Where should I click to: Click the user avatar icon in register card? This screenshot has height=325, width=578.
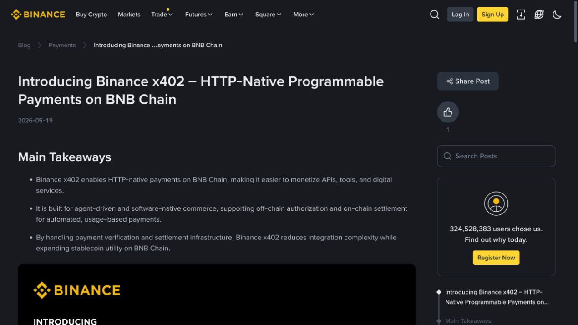click(496, 203)
